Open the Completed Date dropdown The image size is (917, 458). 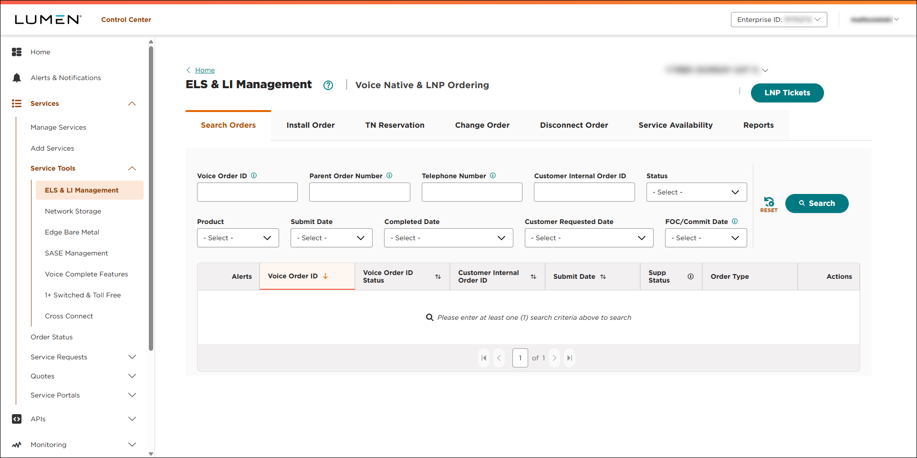tap(448, 238)
